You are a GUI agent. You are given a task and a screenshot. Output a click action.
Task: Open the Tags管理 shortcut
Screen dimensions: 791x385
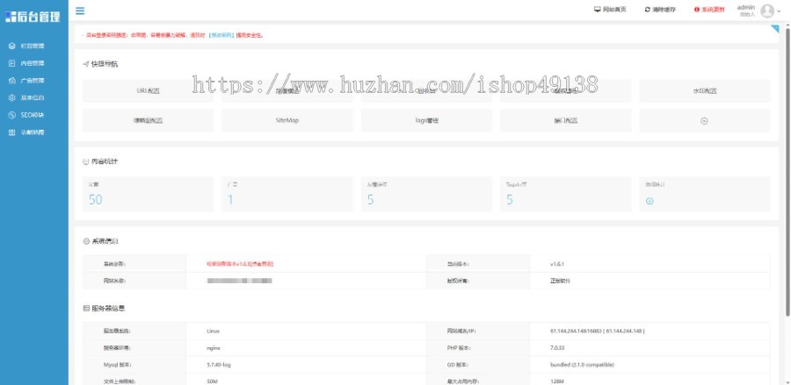point(426,121)
